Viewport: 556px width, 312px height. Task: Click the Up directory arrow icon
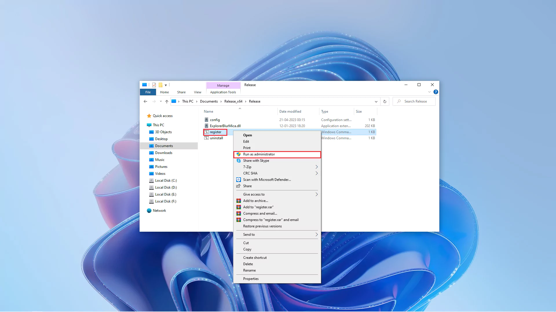[x=167, y=101]
